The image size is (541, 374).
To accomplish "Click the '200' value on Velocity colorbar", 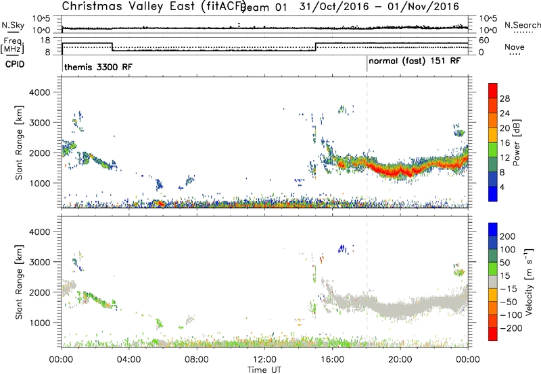I will [508, 236].
